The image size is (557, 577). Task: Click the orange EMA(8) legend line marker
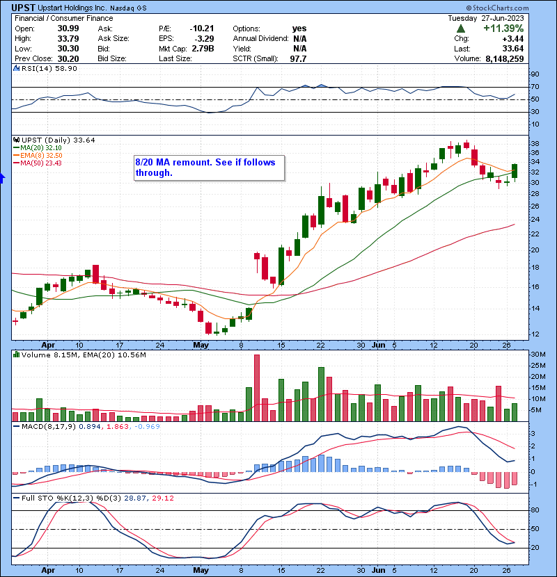tap(16, 156)
